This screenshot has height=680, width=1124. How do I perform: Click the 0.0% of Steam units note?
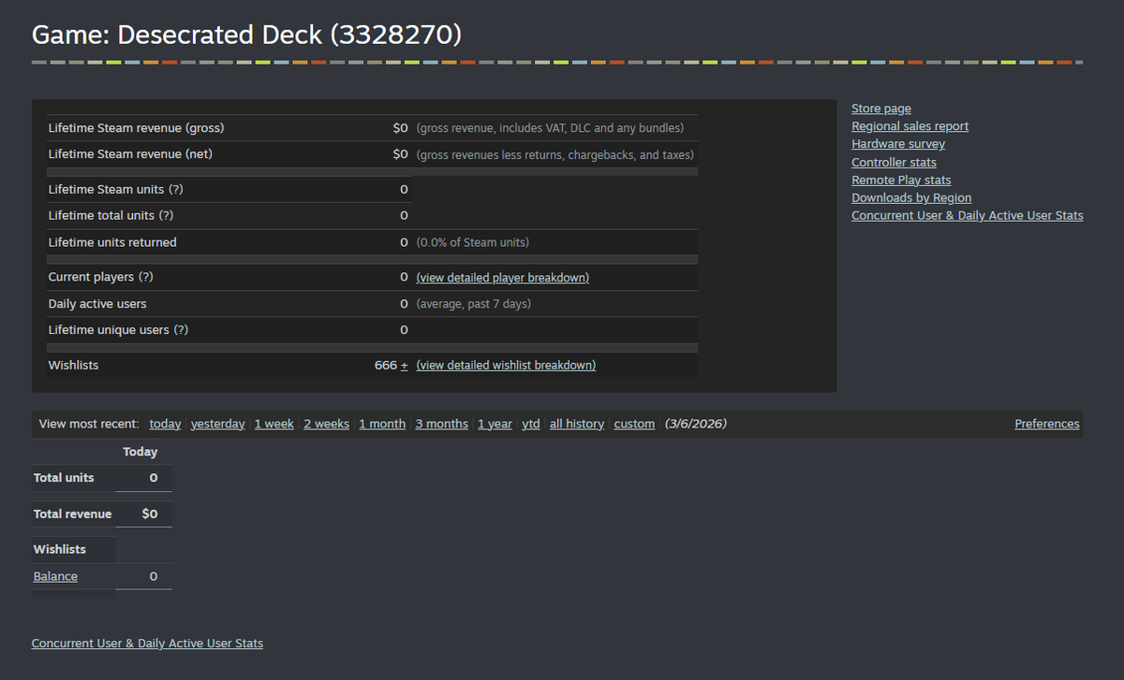click(x=473, y=242)
